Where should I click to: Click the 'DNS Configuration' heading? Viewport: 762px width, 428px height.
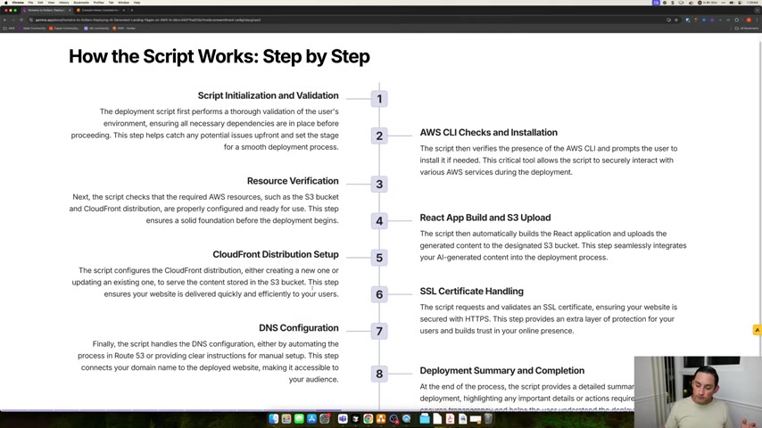point(298,328)
